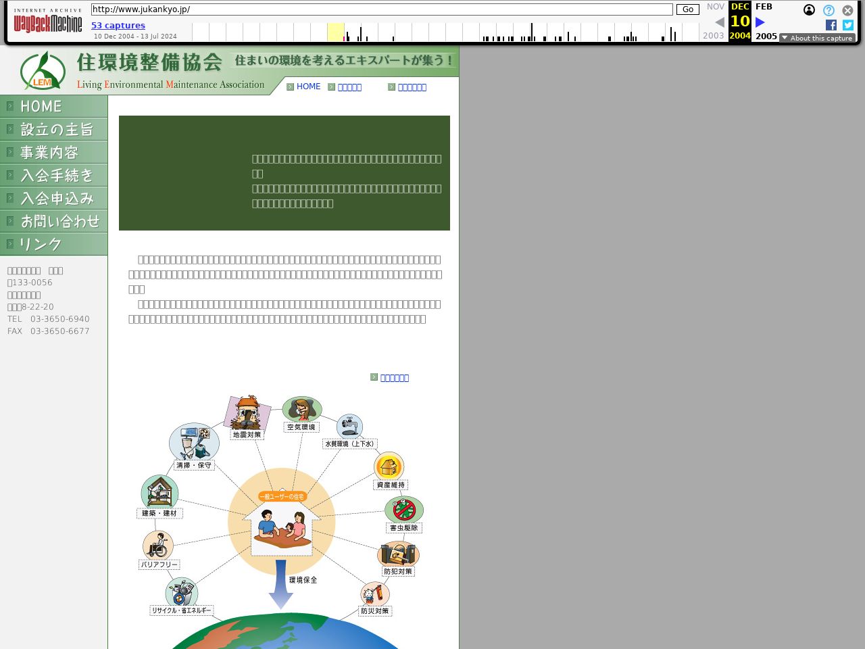Share capture on Facebook
The width and height of the screenshot is (865, 649).
pyautogui.click(x=831, y=25)
